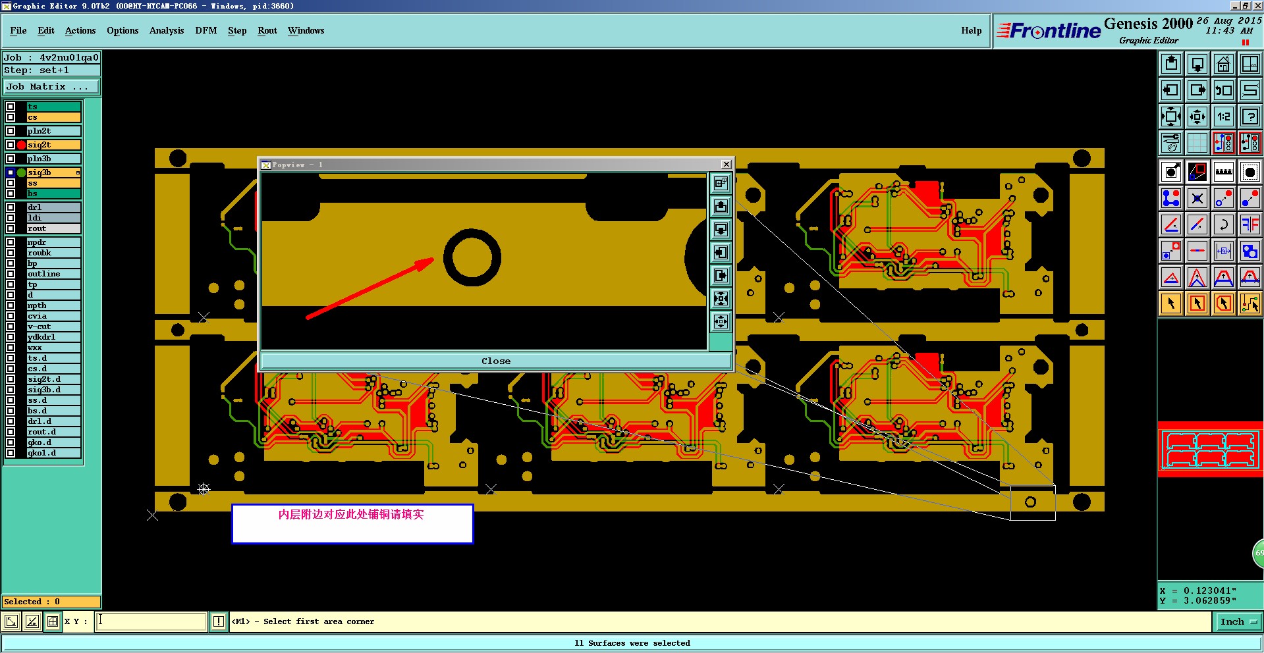This screenshot has height=653, width=1264.
Task: Toggle the rout layer checkbox
Action: [x=11, y=228]
